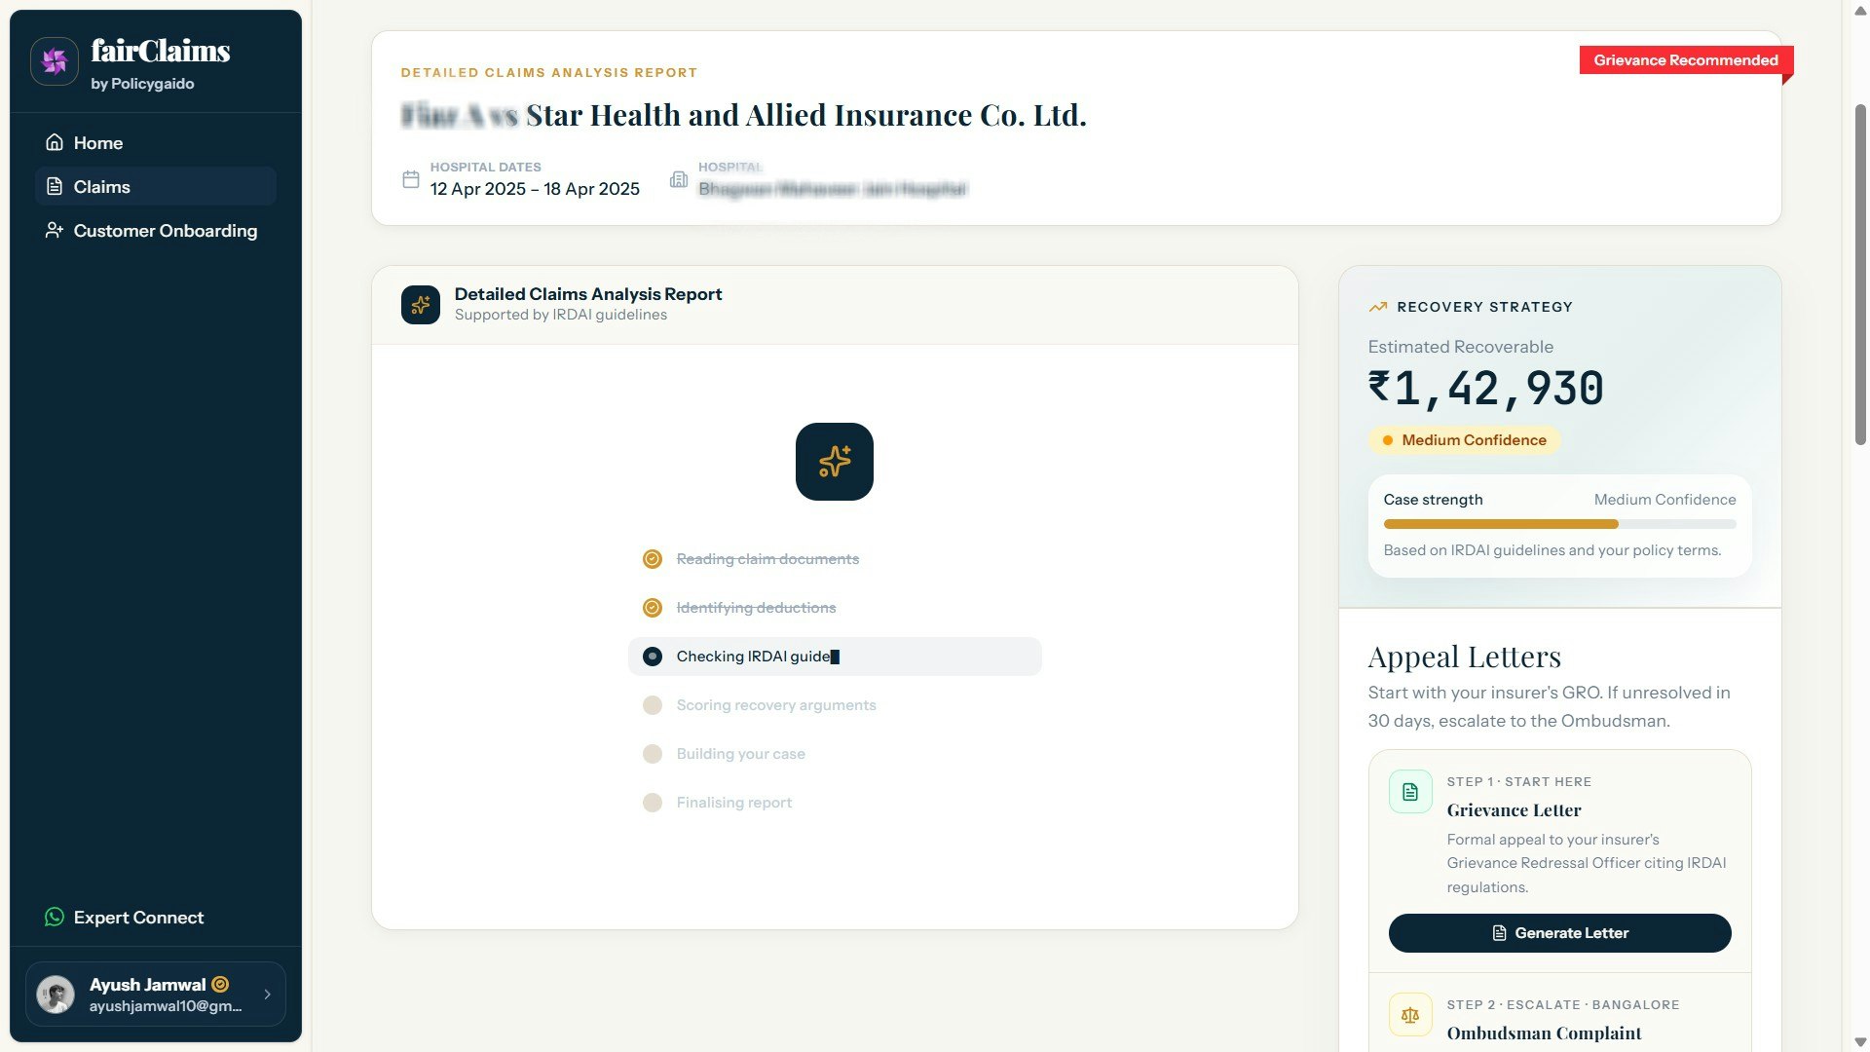Click the large sparkle loader icon
The image size is (1870, 1052).
[834, 462]
